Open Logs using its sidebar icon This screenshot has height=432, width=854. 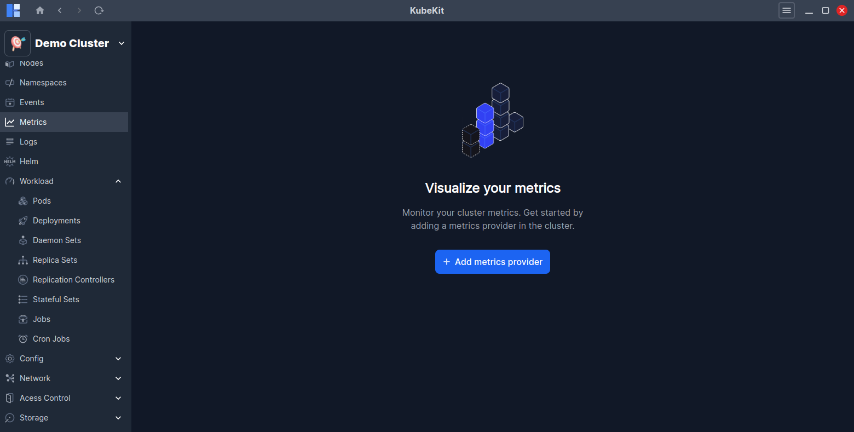(x=10, y=141)
